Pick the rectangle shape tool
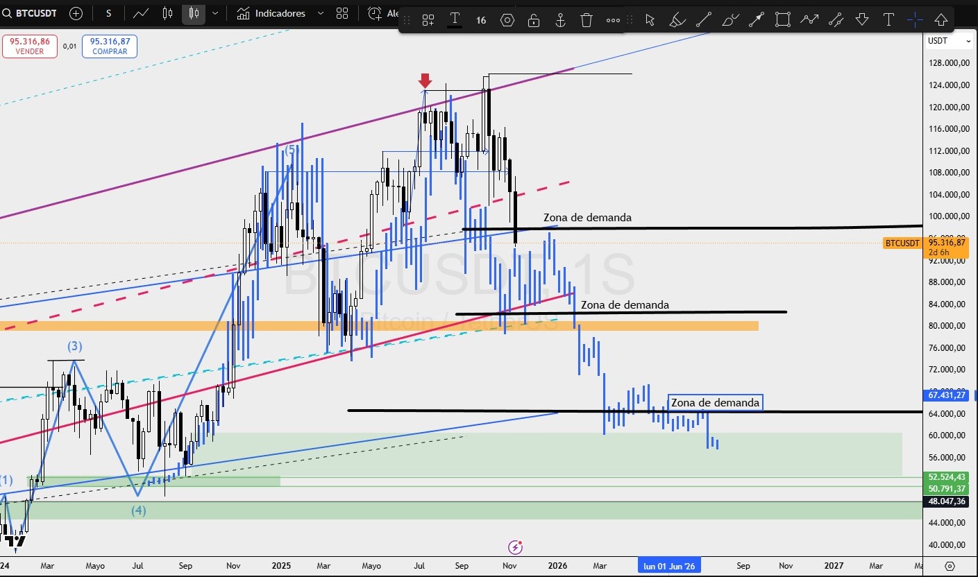Image resolution: width=978 pixels, height=577 pixels. tap(783, 19)
